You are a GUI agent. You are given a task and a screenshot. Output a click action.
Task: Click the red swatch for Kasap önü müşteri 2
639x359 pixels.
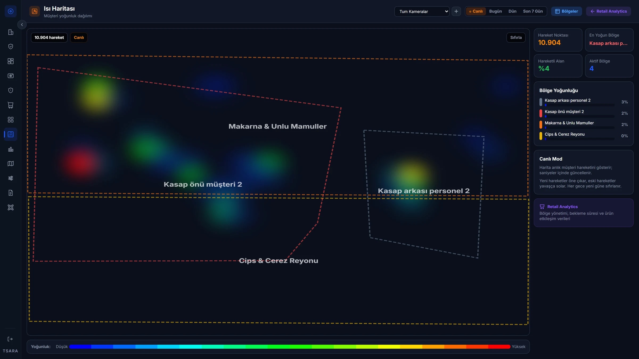tap(541, 113)
